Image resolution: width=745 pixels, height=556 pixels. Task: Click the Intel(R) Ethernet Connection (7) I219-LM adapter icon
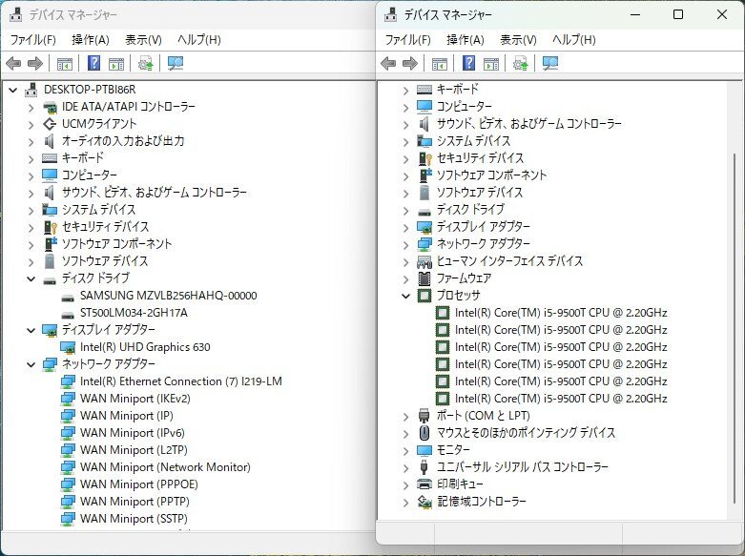68,381
